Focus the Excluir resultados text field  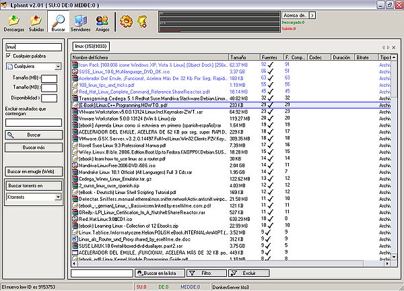point(34,123)
